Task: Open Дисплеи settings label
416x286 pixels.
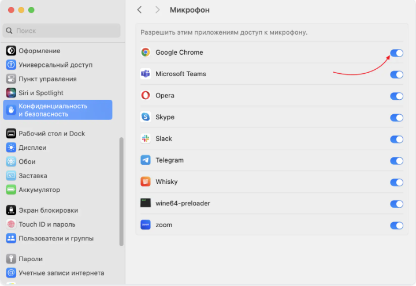Action: tap(32, 148)
